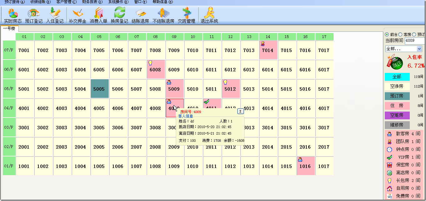Click the 退出系统 exit system icon
Image resolution: width=426 pixels, height=201 pixels.
click(209, 16)
